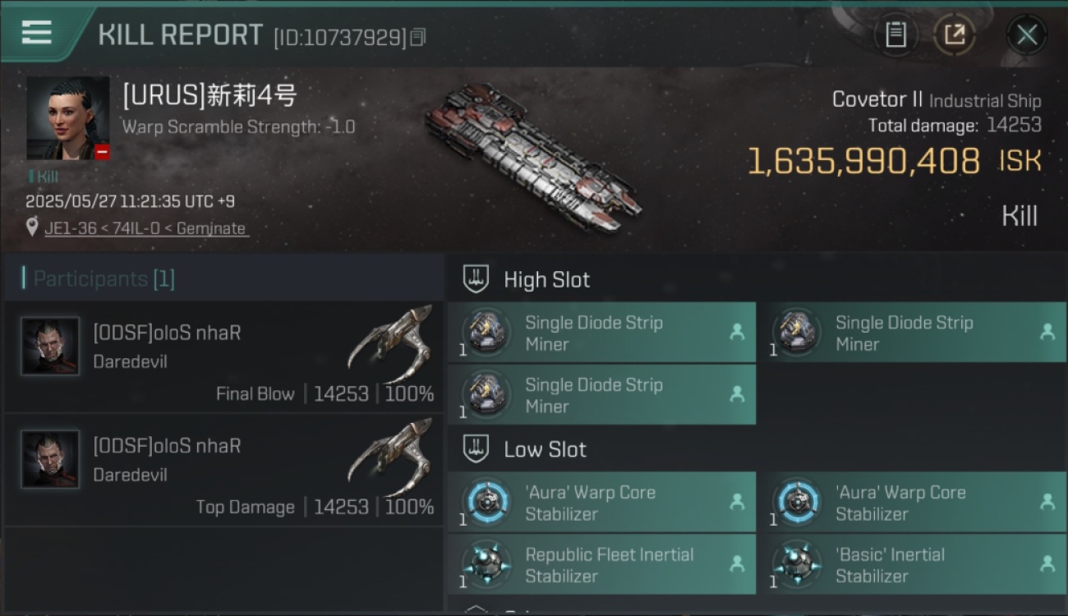The image size is (1068, 616).
Task: Select the third Single Diode Strip Miner
Action: tap(601, 395)
